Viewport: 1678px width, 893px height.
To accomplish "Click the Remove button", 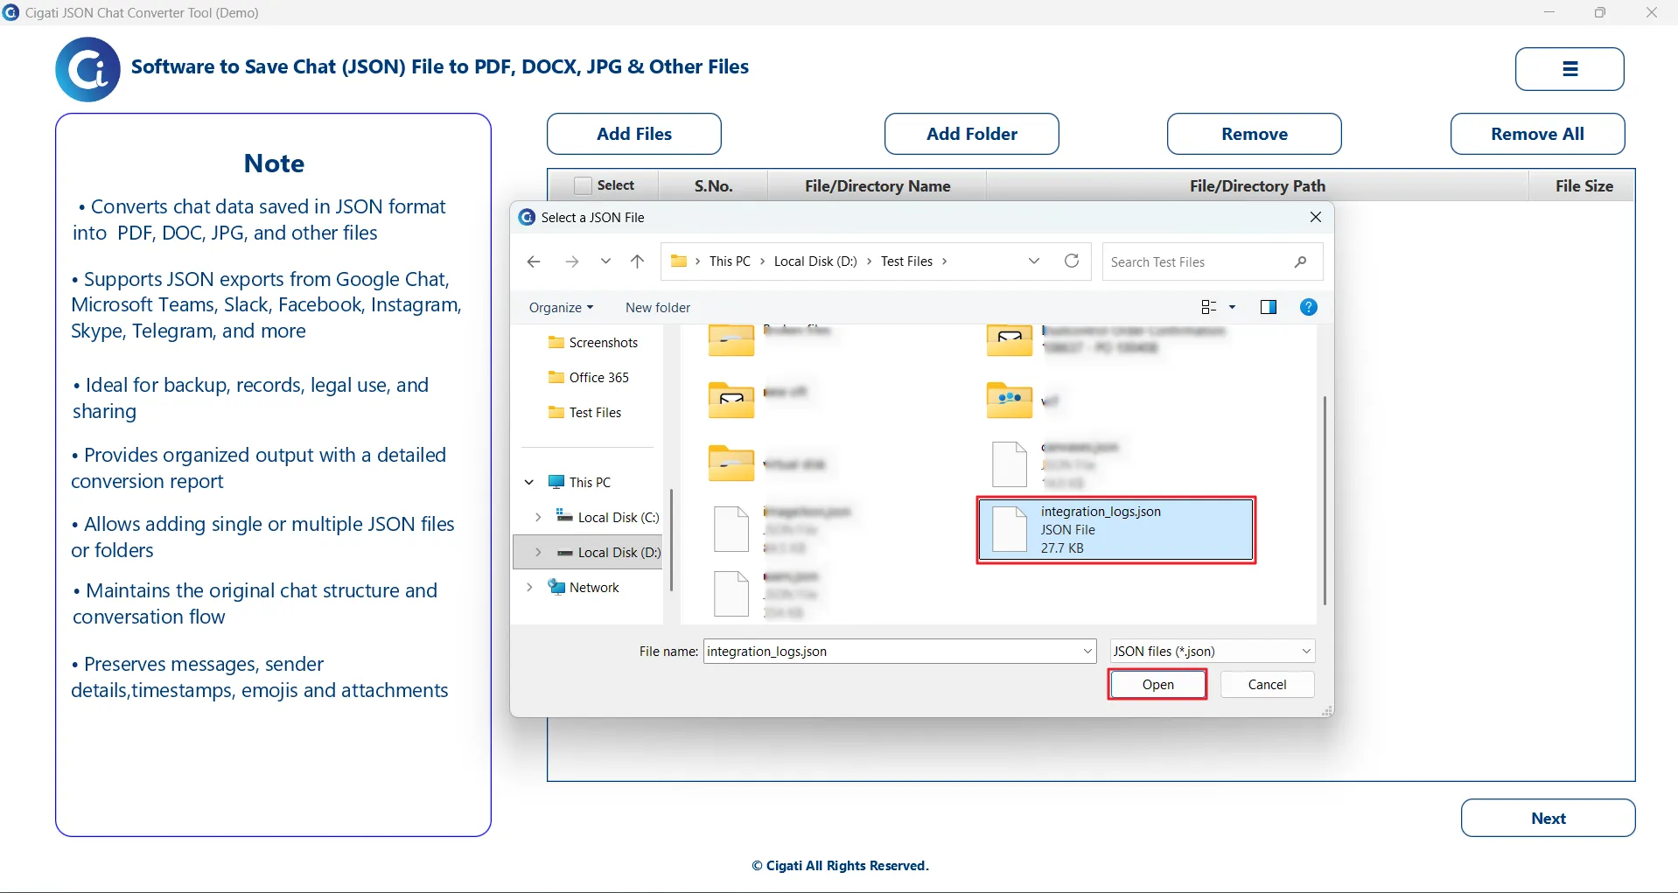I will coord(1254,134).
